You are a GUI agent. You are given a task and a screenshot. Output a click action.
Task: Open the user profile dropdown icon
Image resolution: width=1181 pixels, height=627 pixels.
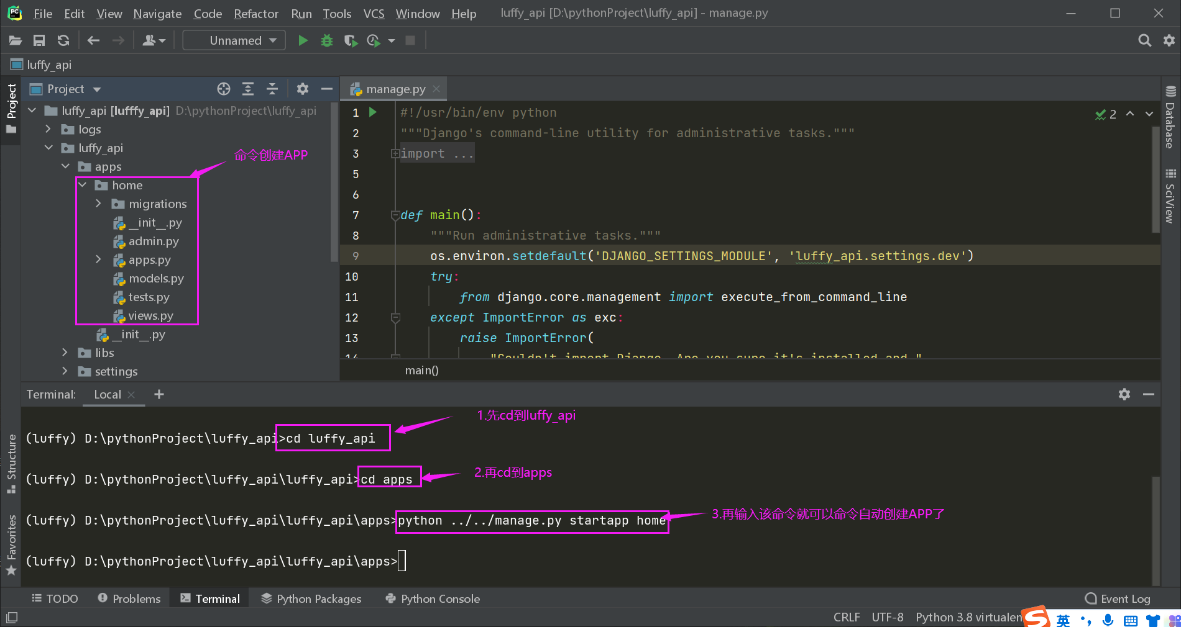tap(154, 40)
